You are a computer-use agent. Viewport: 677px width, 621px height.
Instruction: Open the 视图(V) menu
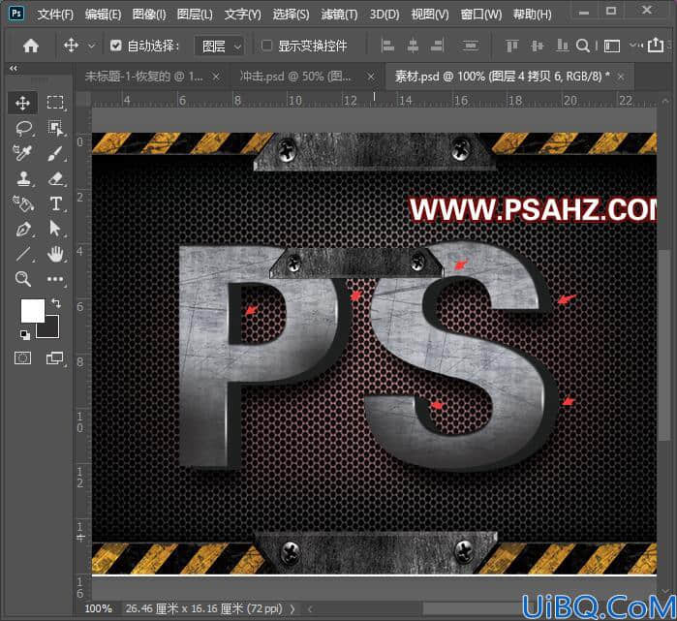430,15
